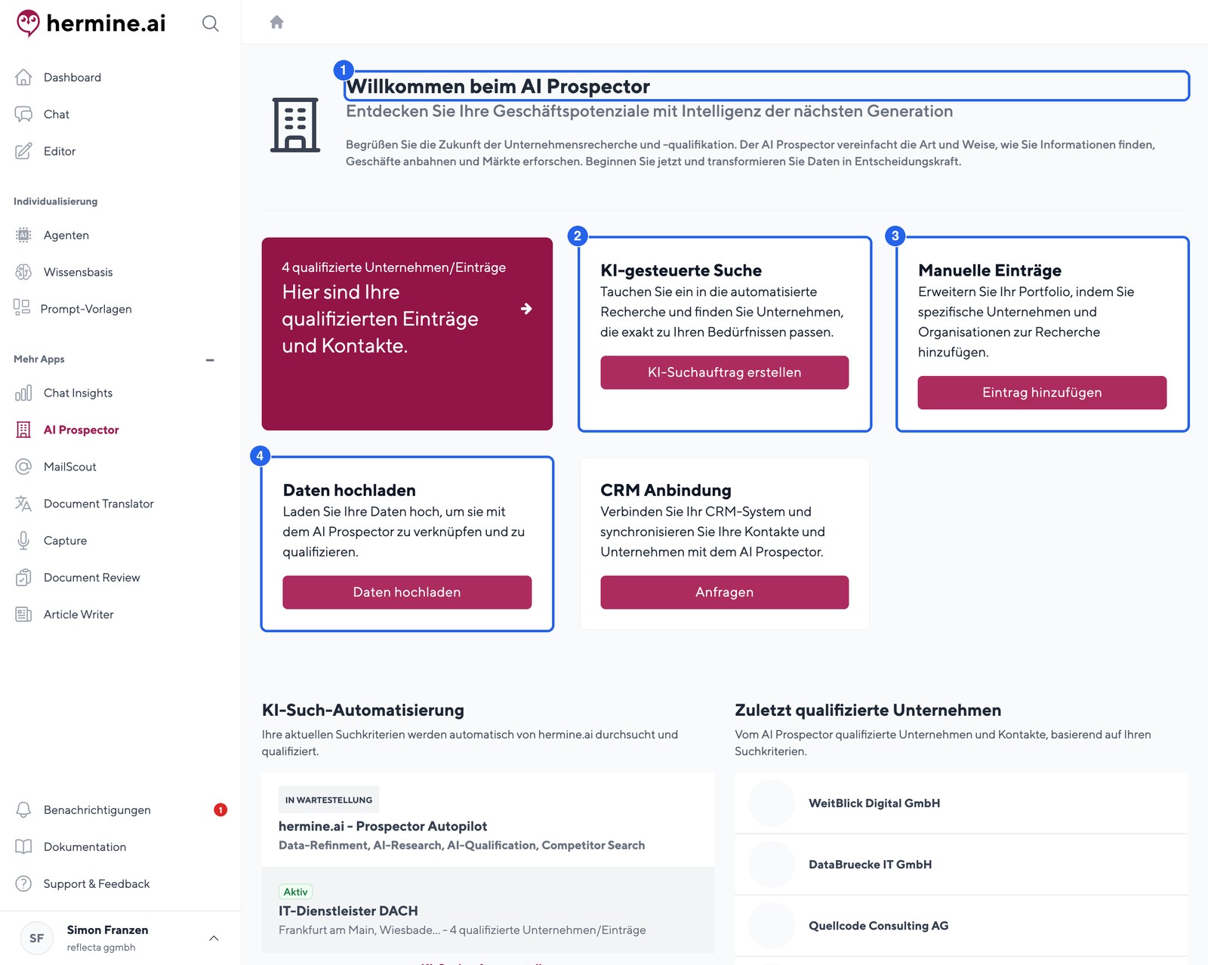Open the IT-Dienstleister DACH search entry
Screen dimensions: 1208x965
click(488, 911)
